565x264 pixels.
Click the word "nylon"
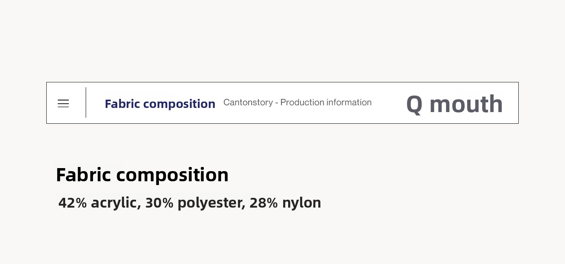click(301, 203)
